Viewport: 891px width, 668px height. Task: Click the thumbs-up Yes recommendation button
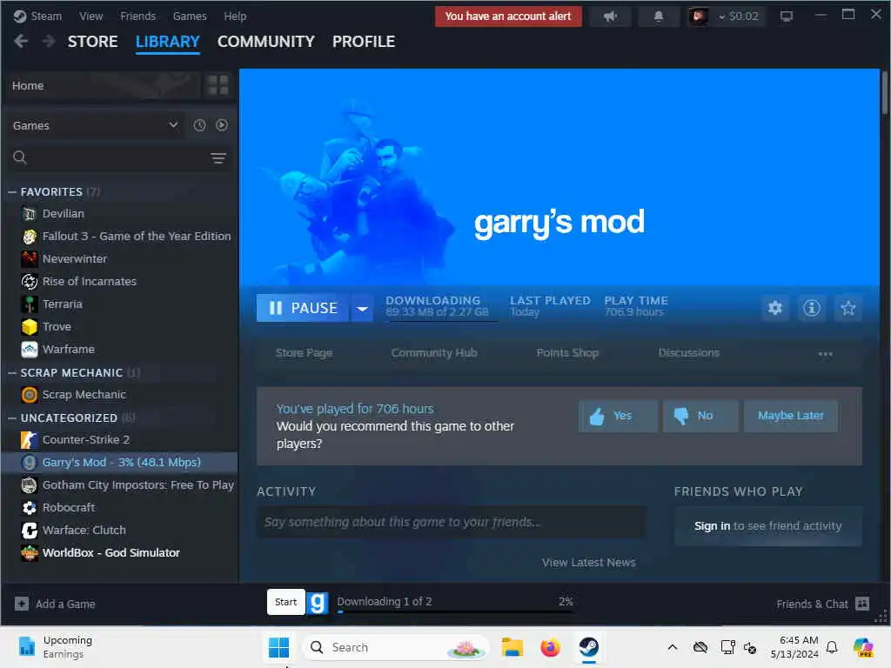click(619, 416)
